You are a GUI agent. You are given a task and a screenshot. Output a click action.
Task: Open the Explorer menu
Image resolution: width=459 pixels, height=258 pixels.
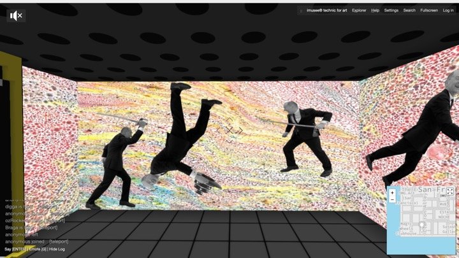coord(359,10)
